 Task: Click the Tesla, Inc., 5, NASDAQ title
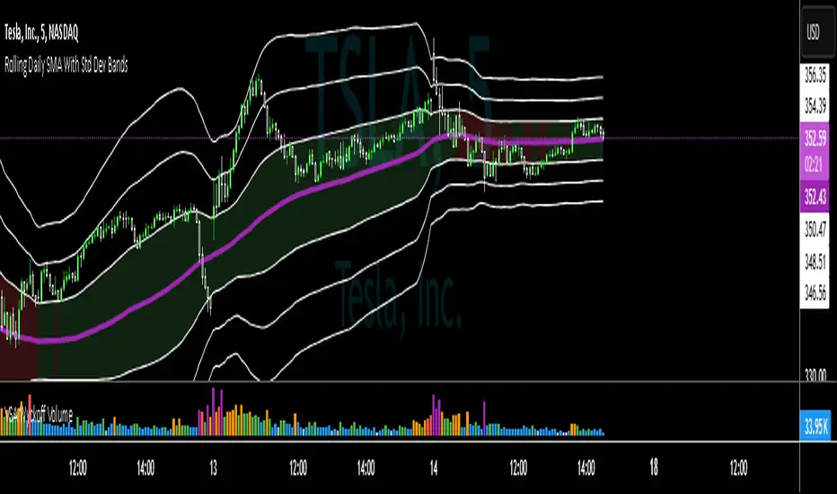point(41,33)
